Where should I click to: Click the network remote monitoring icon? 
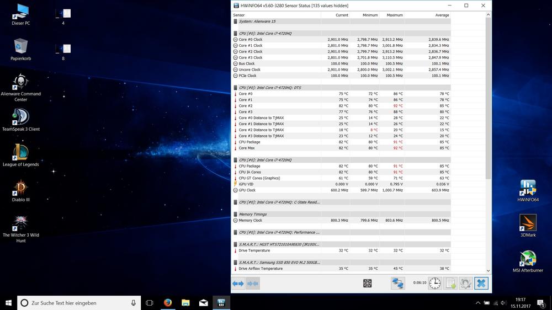(x=397, y=284)
